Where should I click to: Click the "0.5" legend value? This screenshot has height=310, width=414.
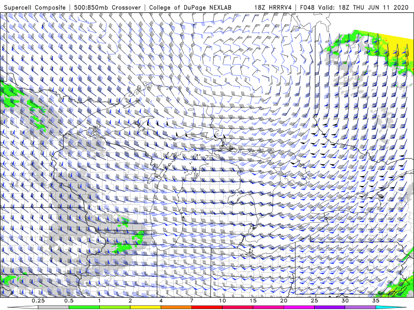[69, 301]
